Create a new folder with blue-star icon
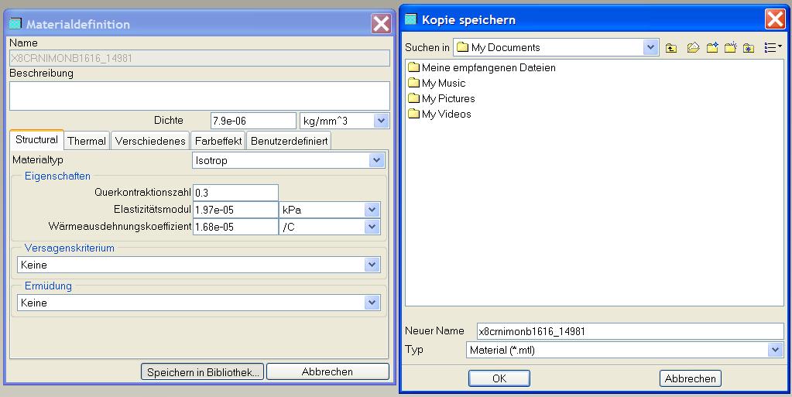Image resolution: width=792 pixels, height=397 pixels. pyautogui.click(x=712, y=47)
